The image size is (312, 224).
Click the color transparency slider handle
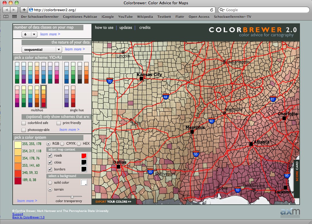tap(72, 197)
